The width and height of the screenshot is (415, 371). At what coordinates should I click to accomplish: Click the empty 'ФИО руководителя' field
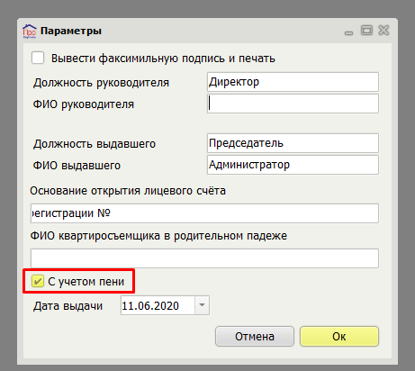(293, 104)
